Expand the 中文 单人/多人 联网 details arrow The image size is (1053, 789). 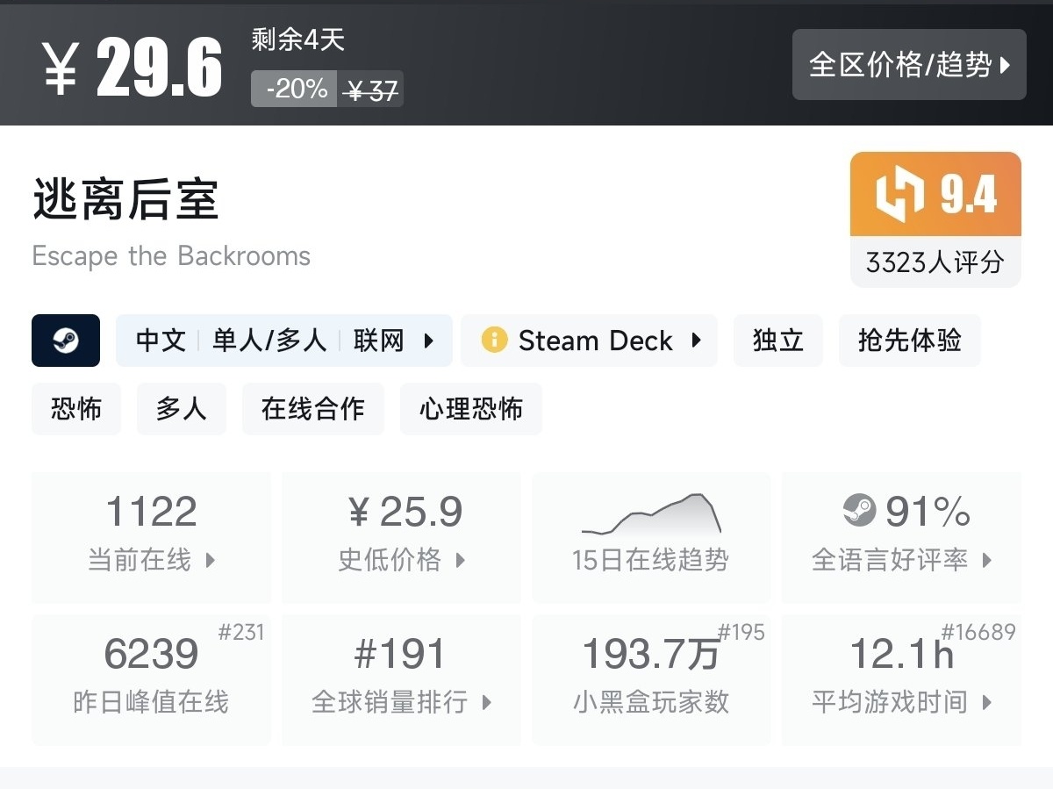[429, 341]
